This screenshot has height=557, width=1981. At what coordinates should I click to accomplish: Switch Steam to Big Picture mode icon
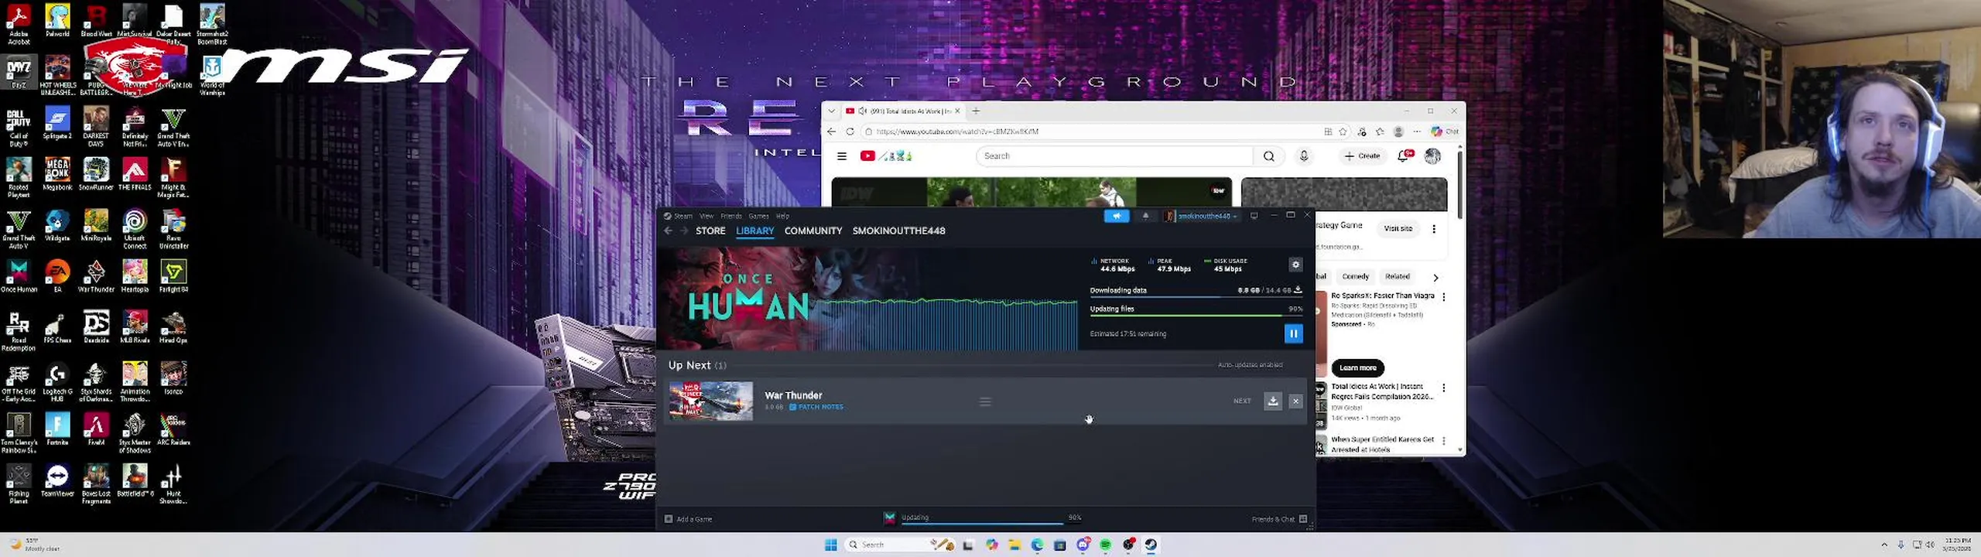point(1254,216)
